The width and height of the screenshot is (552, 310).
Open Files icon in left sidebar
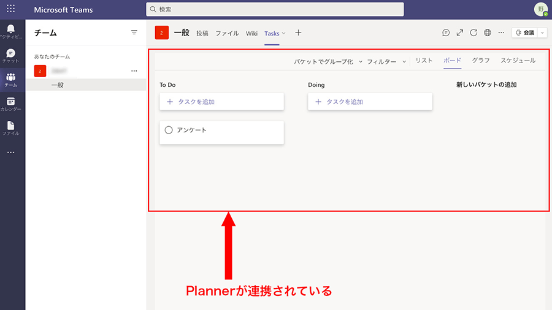pos(11,128)
